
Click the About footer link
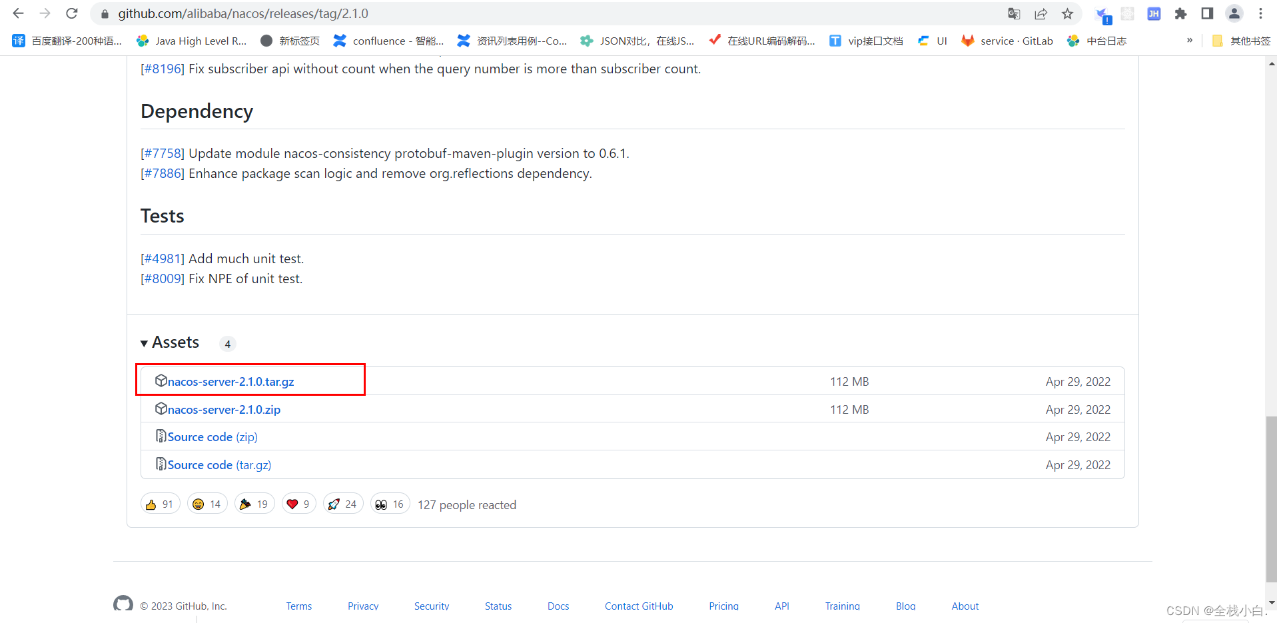pos(965,606)
